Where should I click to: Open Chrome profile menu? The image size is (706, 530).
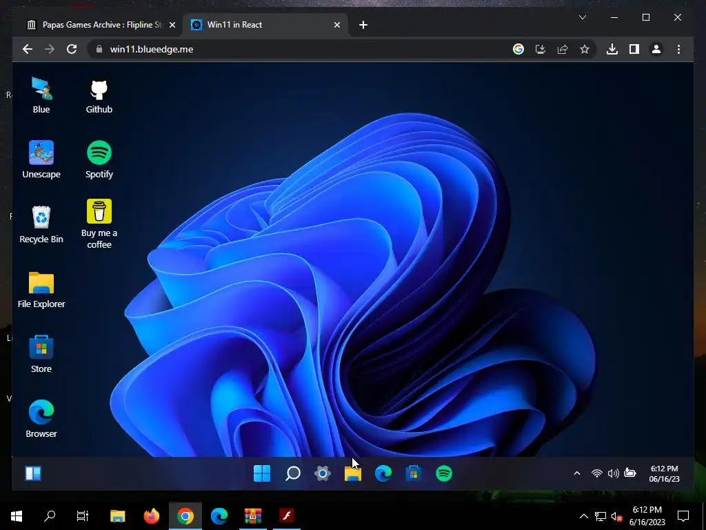tap(656, 49)
